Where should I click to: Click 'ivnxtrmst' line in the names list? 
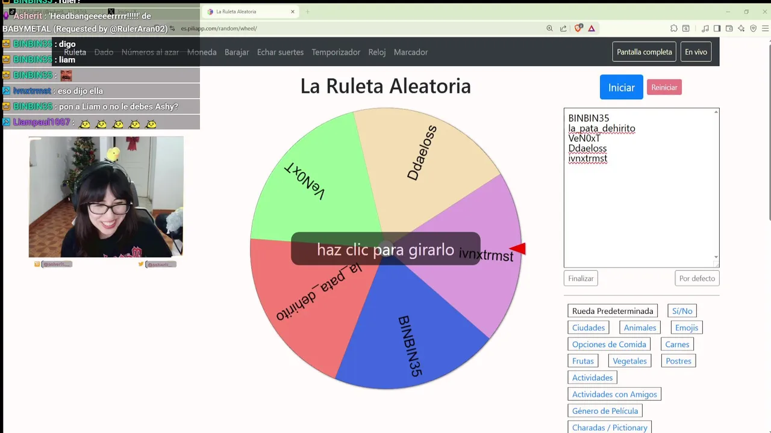588,159
